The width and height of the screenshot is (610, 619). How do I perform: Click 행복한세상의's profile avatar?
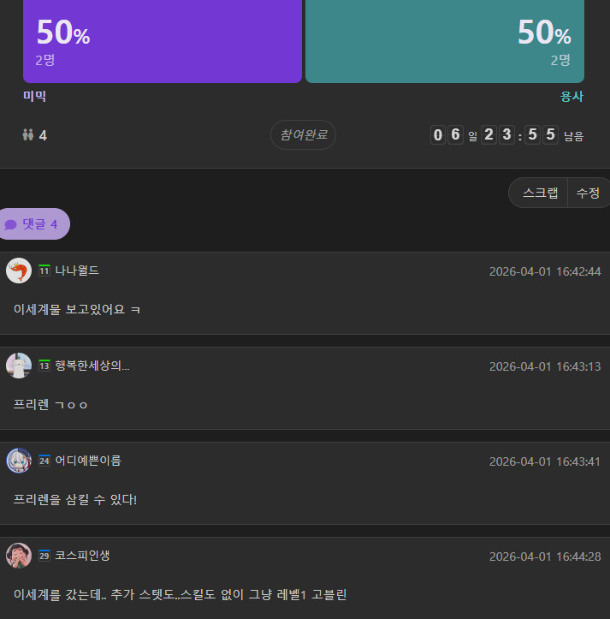(19, 366)
